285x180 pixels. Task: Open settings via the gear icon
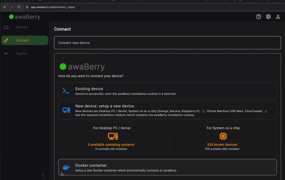coord(268,17)
